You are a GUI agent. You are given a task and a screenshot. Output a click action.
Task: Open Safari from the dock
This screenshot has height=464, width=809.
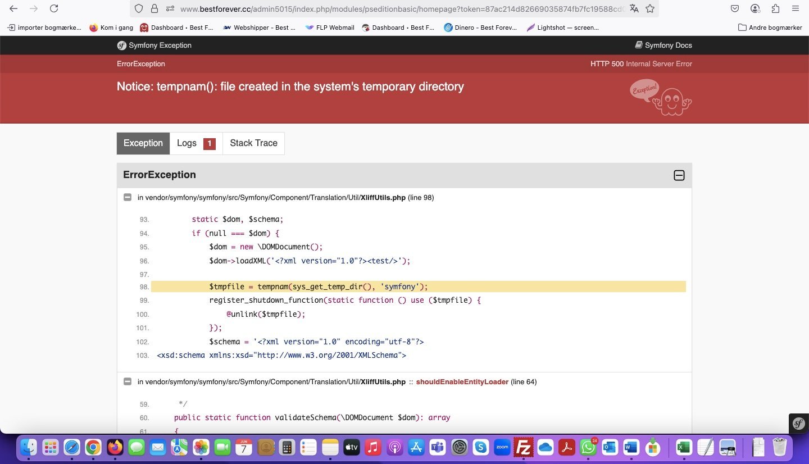click(72, 448)
